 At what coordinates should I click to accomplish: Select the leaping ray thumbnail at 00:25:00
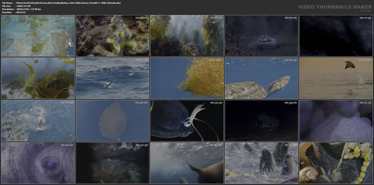tap(336, 78)
